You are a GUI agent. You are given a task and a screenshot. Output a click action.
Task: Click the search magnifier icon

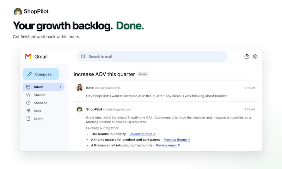pyautogui.click(x=83, y=56)
